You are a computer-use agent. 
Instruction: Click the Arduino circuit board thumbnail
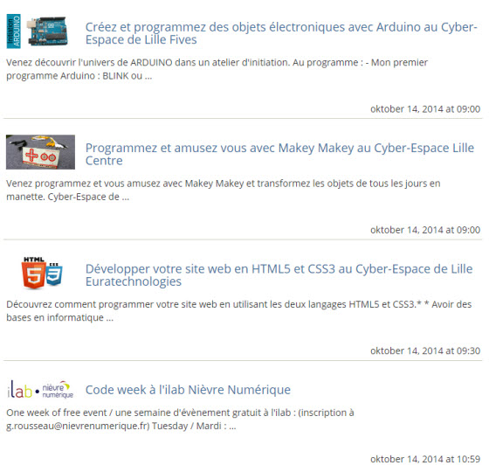pyautogui.click(x=47, y=31)
